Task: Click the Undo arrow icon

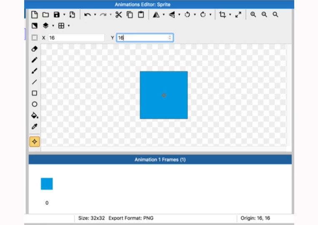Action: pyautogui.click(x=88, y=15)
